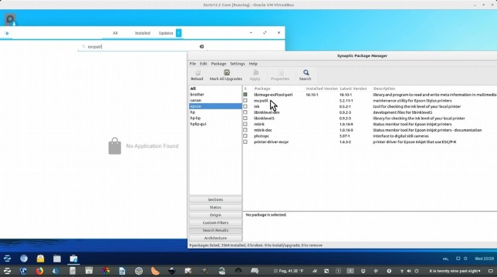The width and height of the screenshot is (497, 277).
Task: Open the Package menu in Synaptic
Action: (218, 64)
